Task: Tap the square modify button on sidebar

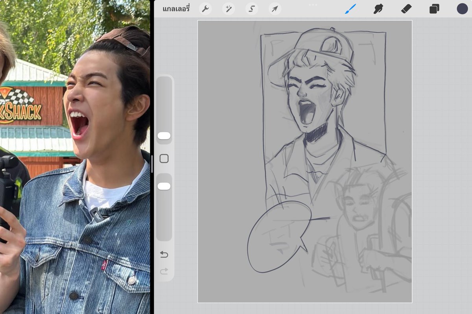Action: click(x=164, y=159)
